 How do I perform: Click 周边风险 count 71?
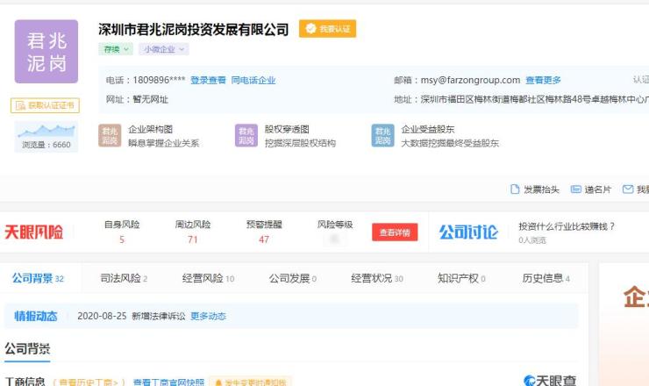pyautogui.click(x=192, y=239)
